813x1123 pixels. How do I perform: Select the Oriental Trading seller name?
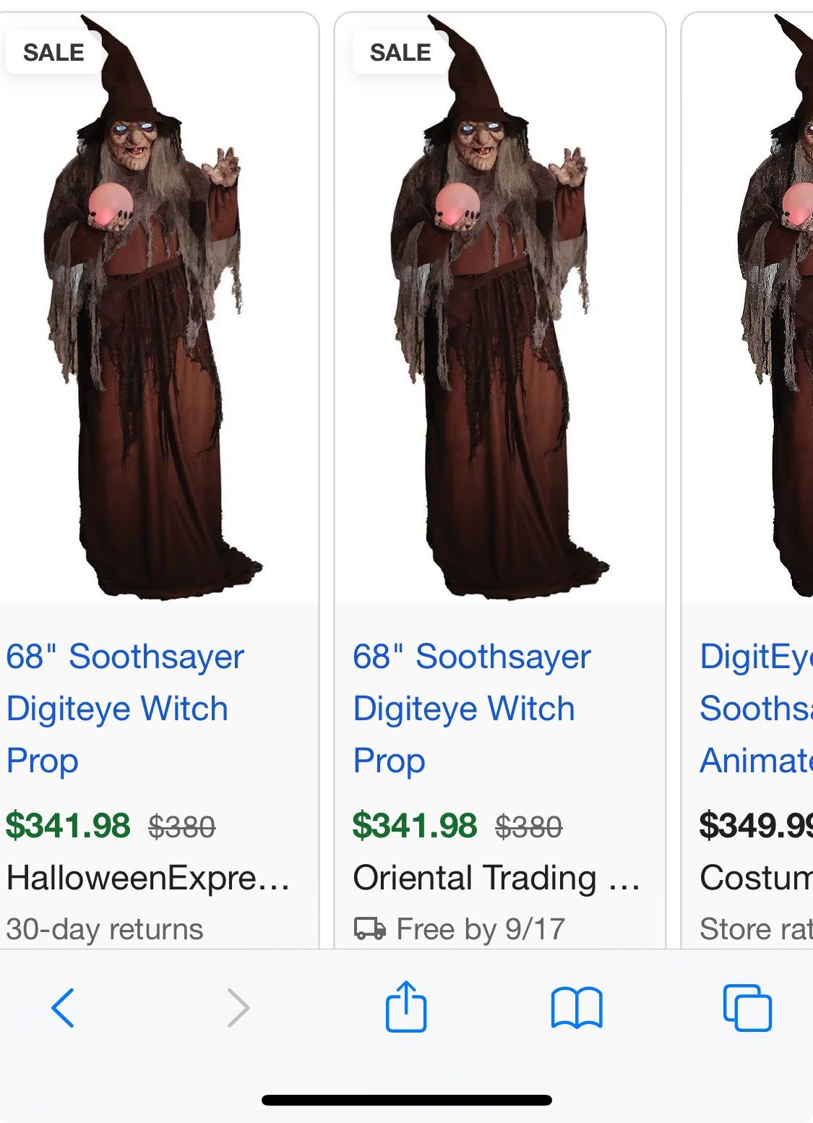click(x=496, y=878)
